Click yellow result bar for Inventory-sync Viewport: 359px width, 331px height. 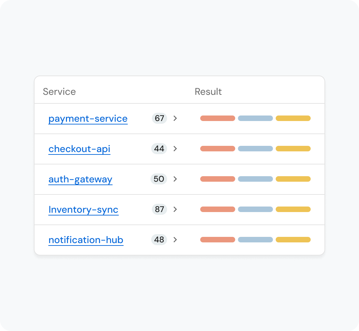click(293, 209)
